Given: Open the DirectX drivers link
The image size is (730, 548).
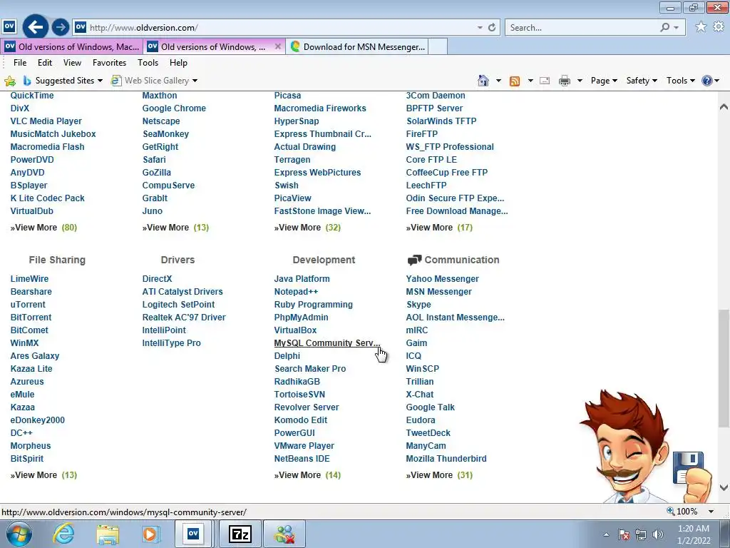Looking at the screenshot, I should [157, 279].
